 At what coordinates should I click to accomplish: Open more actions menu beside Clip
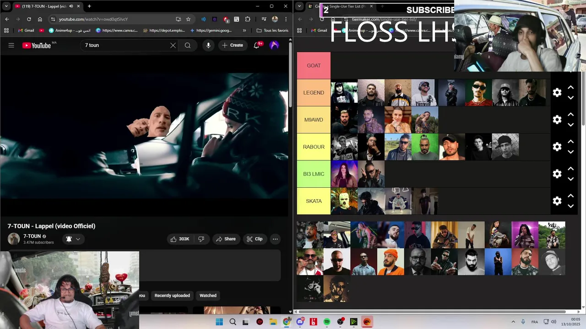[x=275, y=239]
